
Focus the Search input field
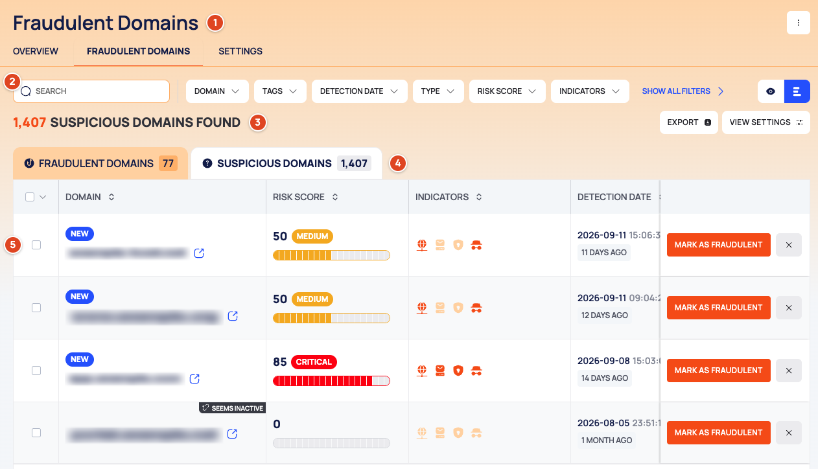91,91
